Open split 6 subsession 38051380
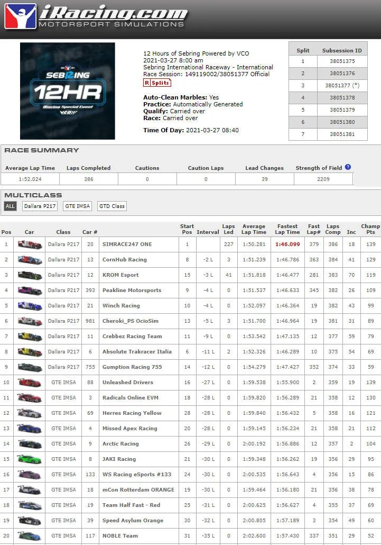This screenshot has width=381, height=545. 342,122
